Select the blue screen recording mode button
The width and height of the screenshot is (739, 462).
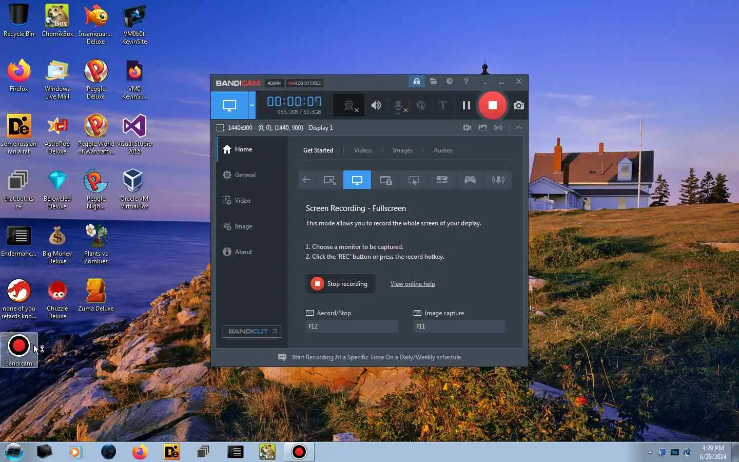(x=229, y=105)
